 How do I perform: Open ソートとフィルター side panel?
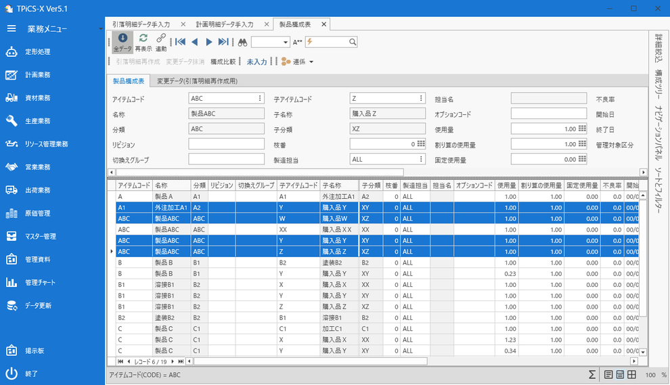(658, 189)
